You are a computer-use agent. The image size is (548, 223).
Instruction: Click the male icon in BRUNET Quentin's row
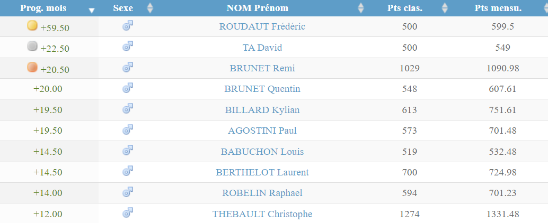127,88
